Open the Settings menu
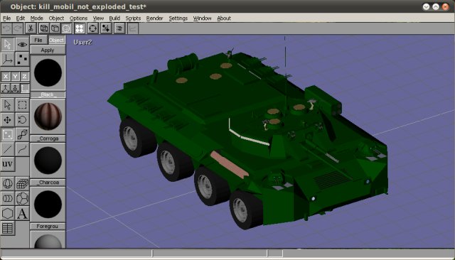This screenshot has width=455, height=260. [x=178, y=18]
